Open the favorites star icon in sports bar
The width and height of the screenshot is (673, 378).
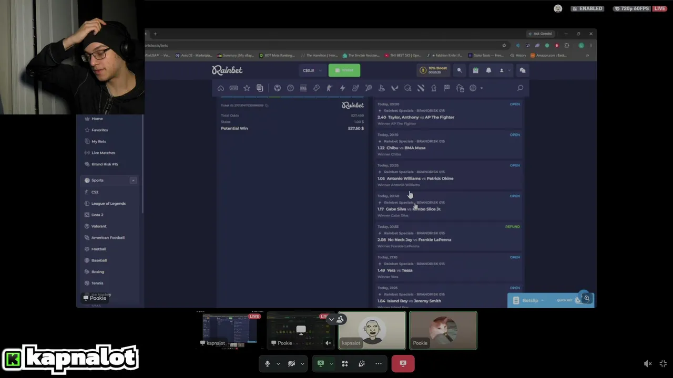click(247, 88)
